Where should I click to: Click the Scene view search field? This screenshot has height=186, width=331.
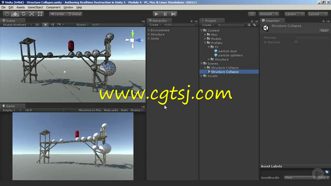coord(118,25)
